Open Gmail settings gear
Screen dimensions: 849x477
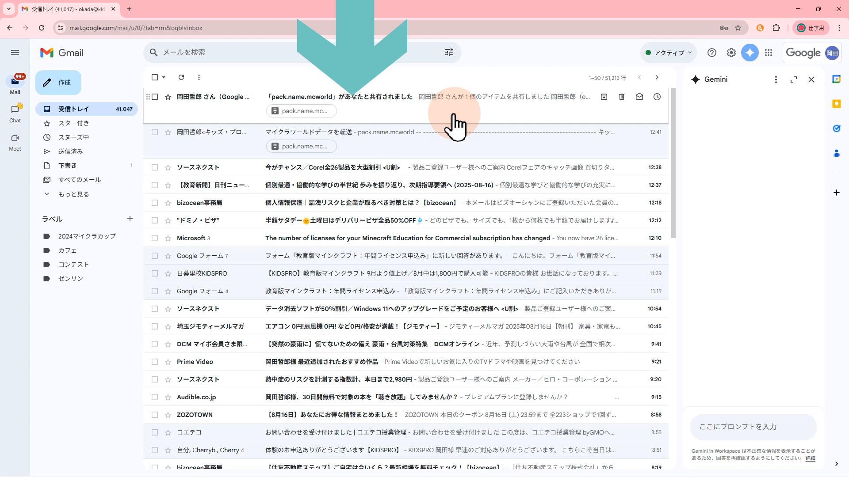[x=731, y=53]
